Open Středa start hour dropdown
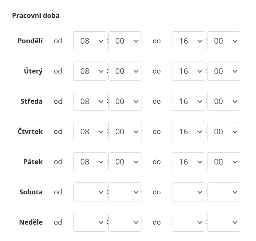 tap(90, 101)
